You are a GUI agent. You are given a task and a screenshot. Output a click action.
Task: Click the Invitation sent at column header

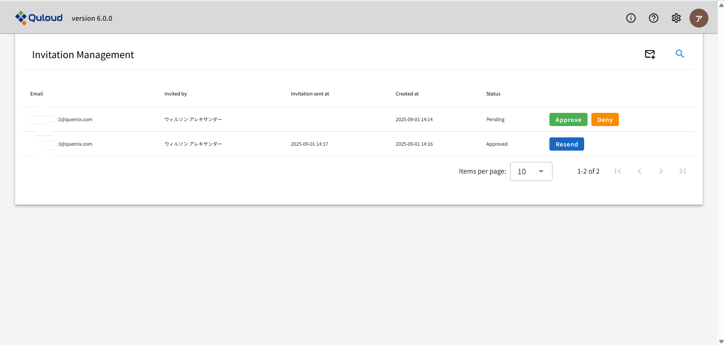click(310, 94)
